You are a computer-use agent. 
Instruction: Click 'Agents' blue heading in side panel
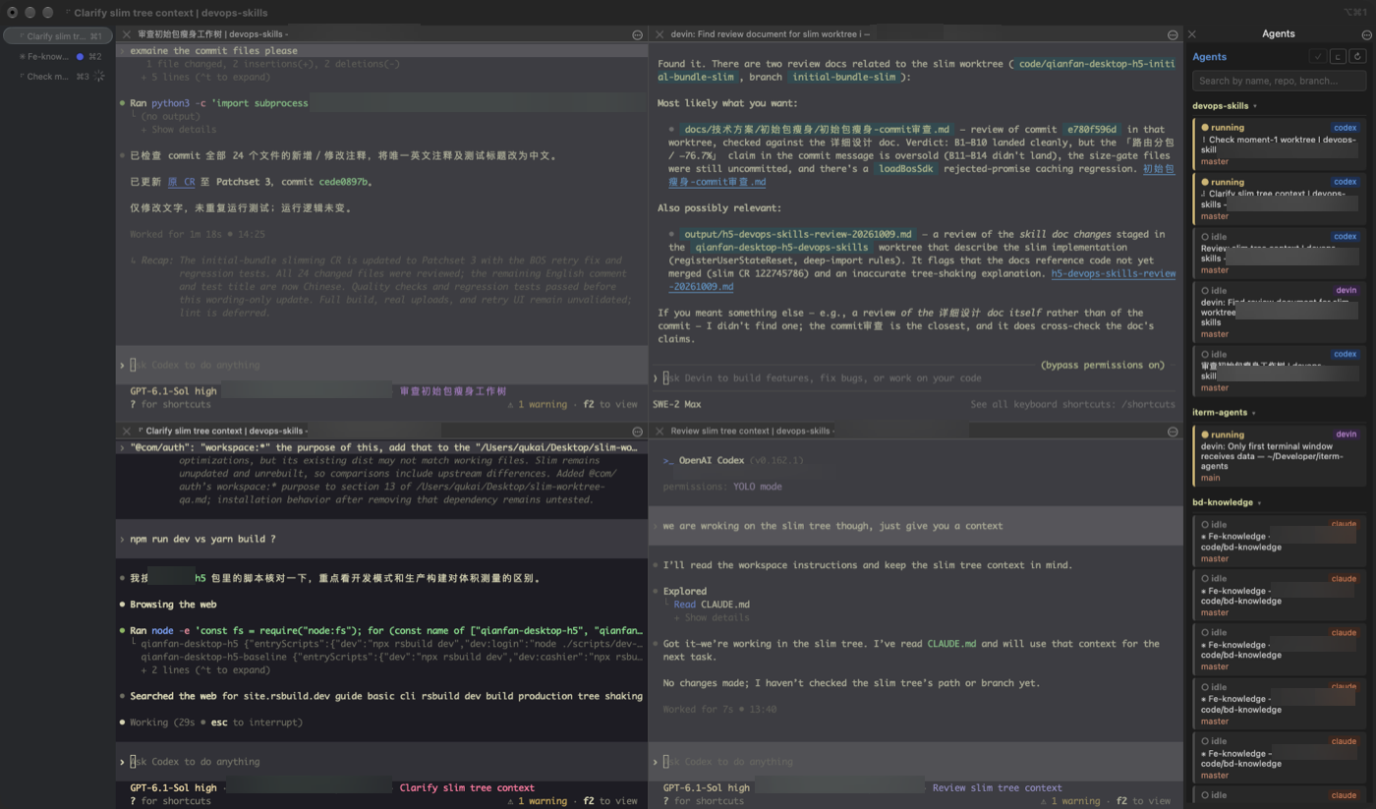pyautogui.click(x=1209, y=57)
